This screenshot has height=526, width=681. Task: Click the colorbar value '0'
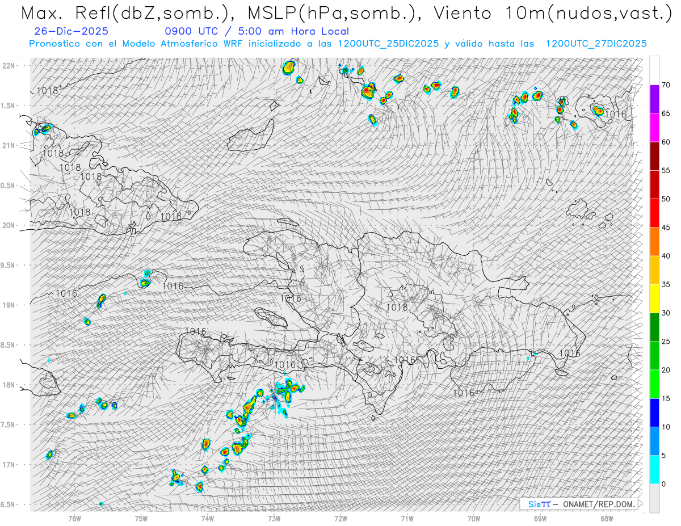[664, 483]
